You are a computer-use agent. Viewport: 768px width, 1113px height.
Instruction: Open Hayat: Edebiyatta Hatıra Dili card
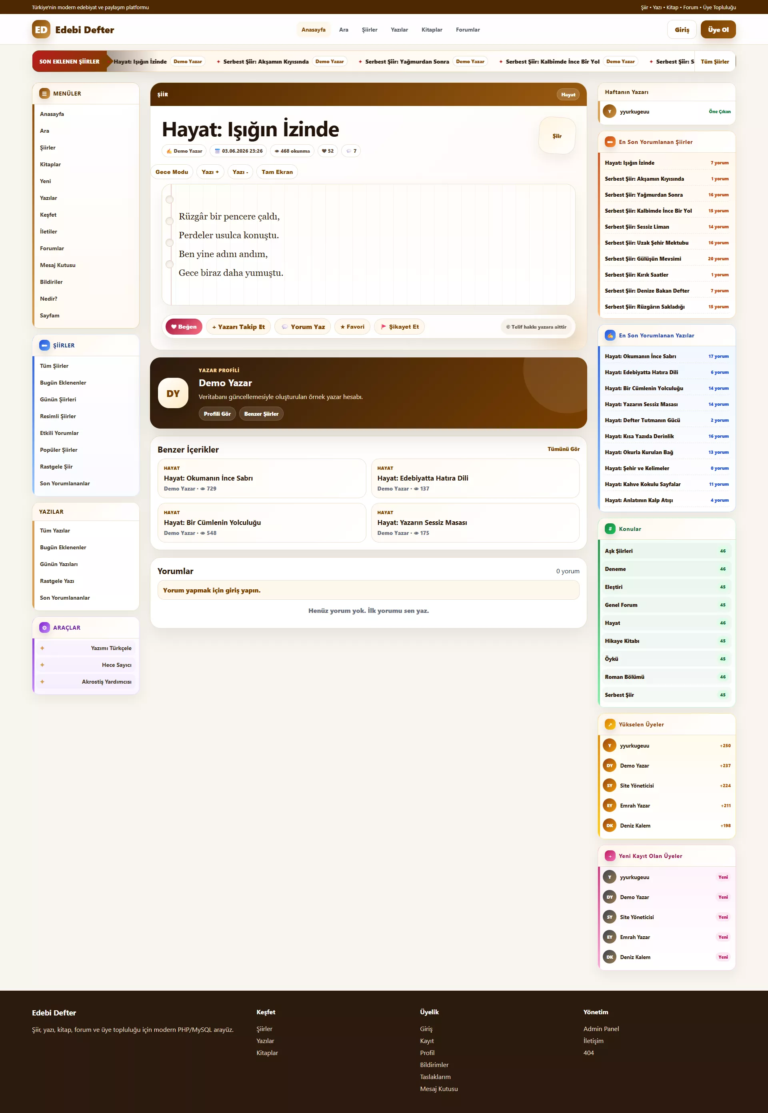(x=475, y=478)
